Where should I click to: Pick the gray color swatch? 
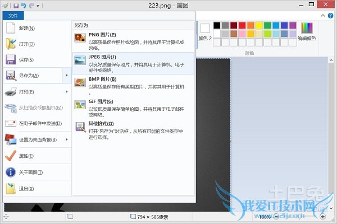[225, 25]
